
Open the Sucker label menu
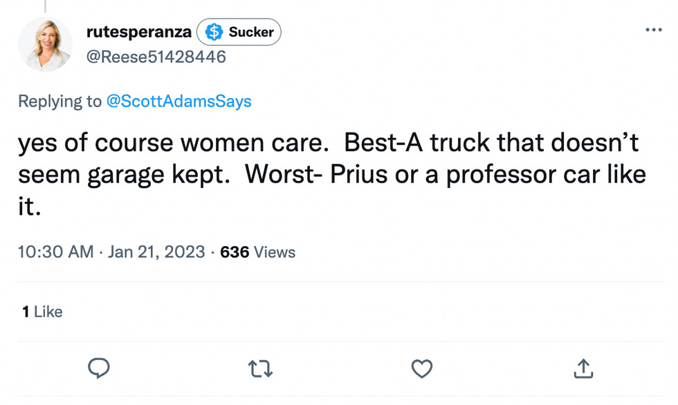click(239, 31)
